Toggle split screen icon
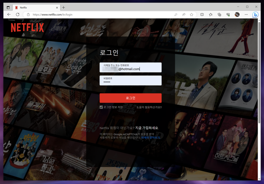Viewport: 264px width, 184px height. coord(202,15)
